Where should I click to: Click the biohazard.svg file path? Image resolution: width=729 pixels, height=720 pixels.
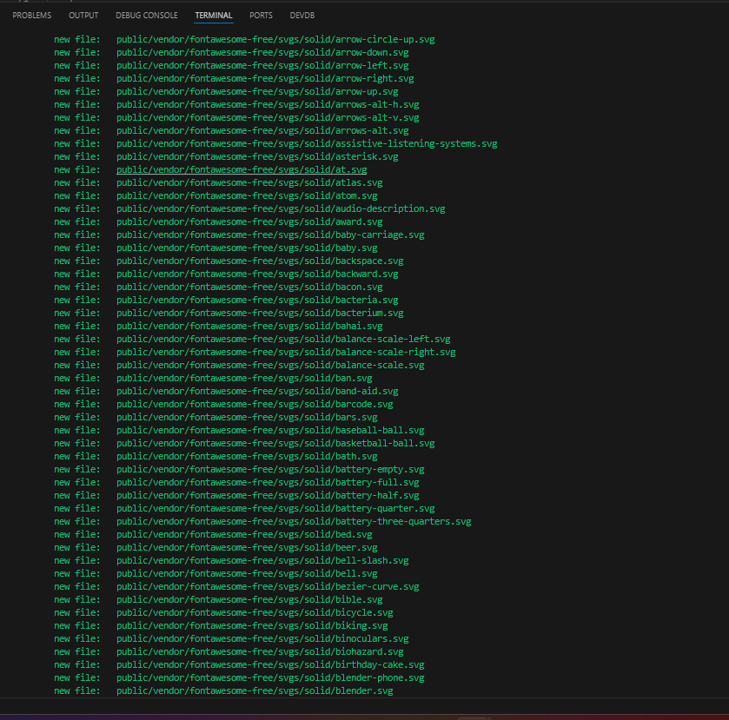(260, 652)
